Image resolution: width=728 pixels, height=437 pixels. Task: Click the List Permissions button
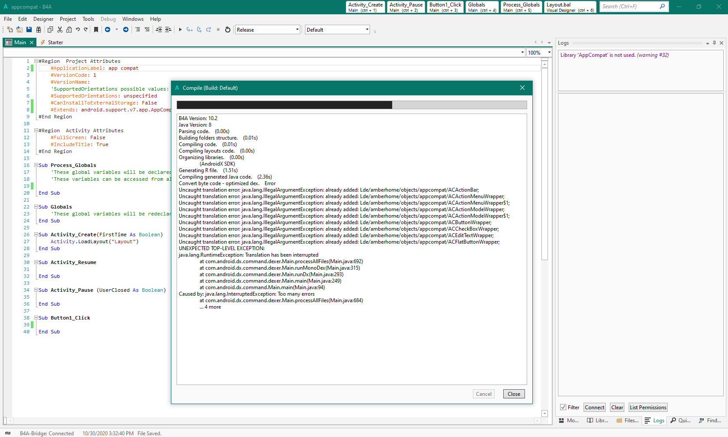(647, 407)
